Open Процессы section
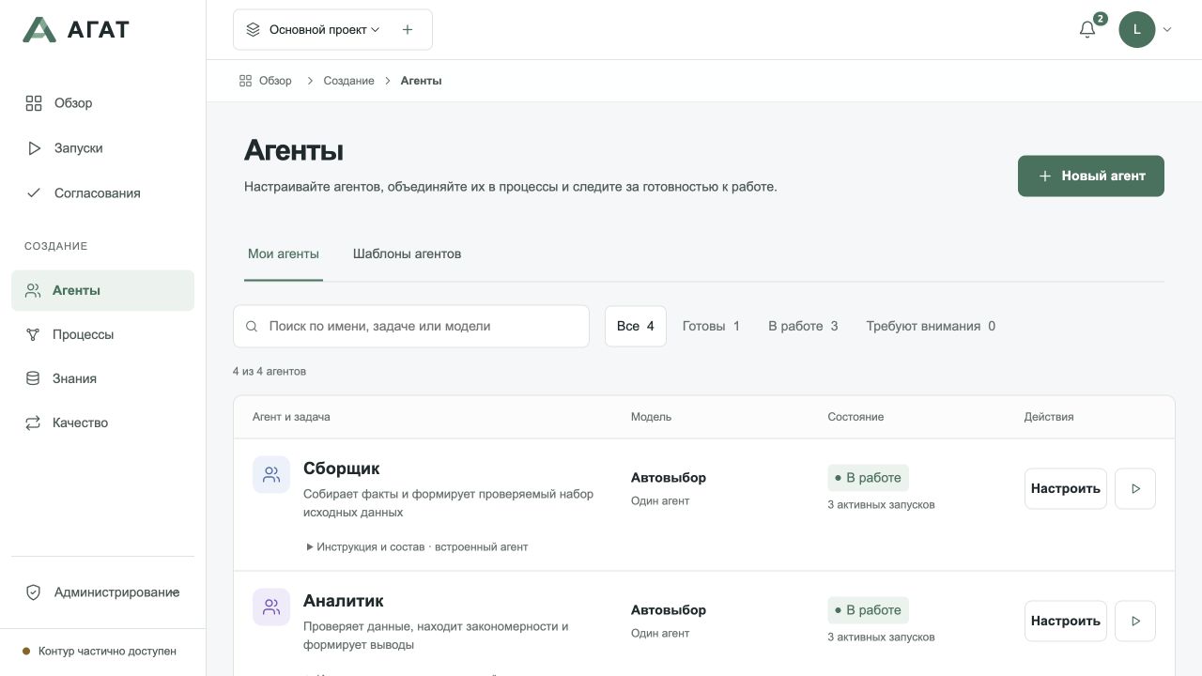This screenshot has height=676, width=1202. [102, 334]
